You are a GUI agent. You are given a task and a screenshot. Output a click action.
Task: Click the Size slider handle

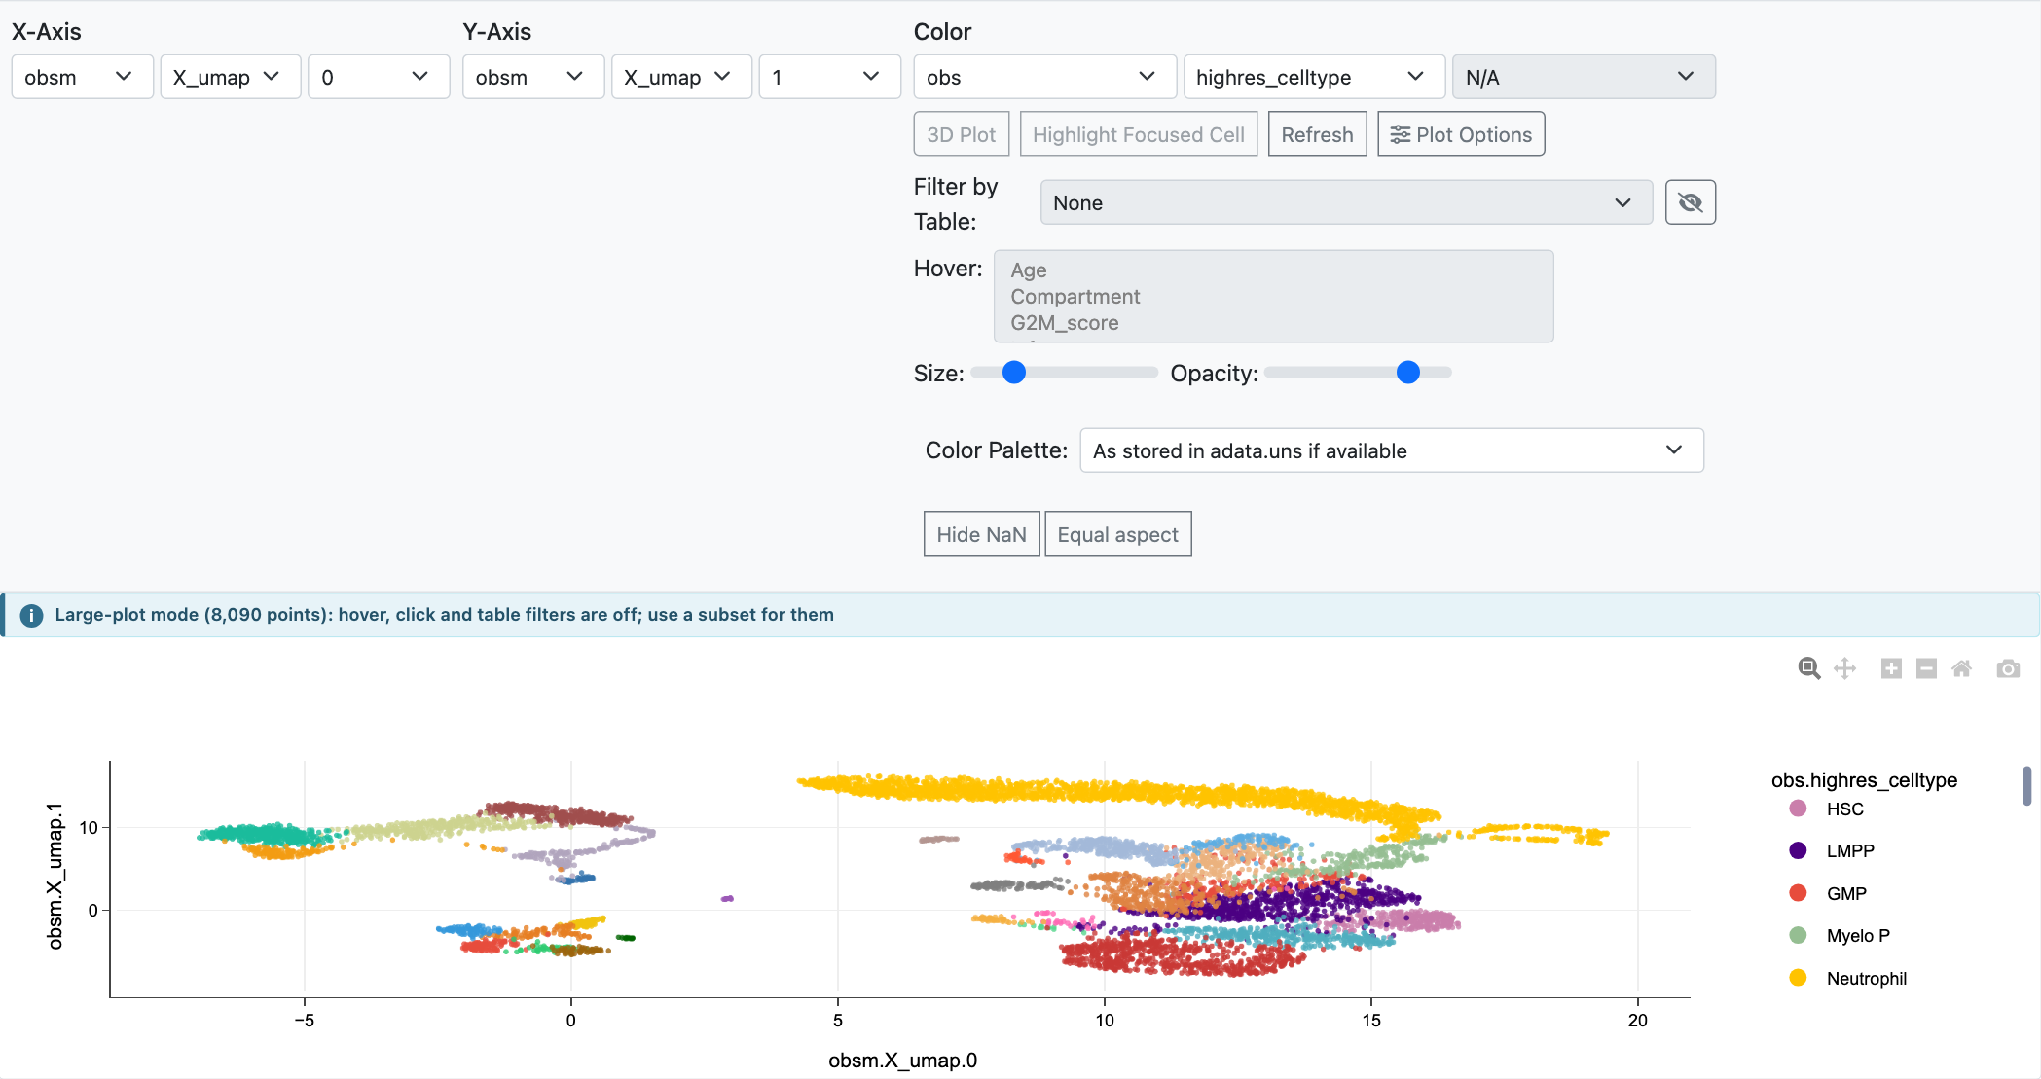(x=1014, y=373)
